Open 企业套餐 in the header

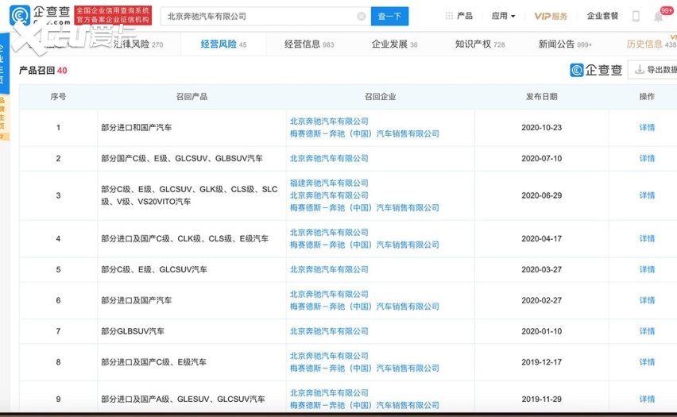pyautogui.click(x=602, y=16)
